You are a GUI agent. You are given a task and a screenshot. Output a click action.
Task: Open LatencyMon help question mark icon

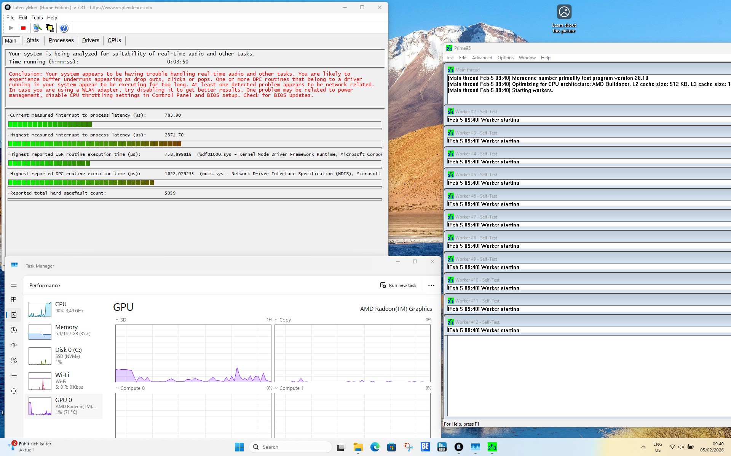[x=64, y=28]
